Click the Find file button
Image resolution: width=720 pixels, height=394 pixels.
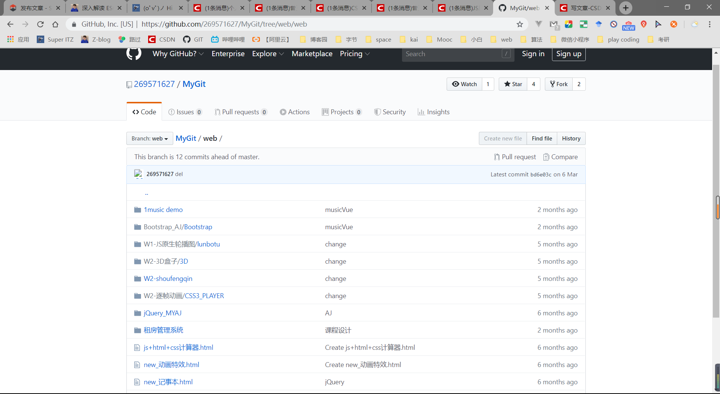click(x=542, y=139)
